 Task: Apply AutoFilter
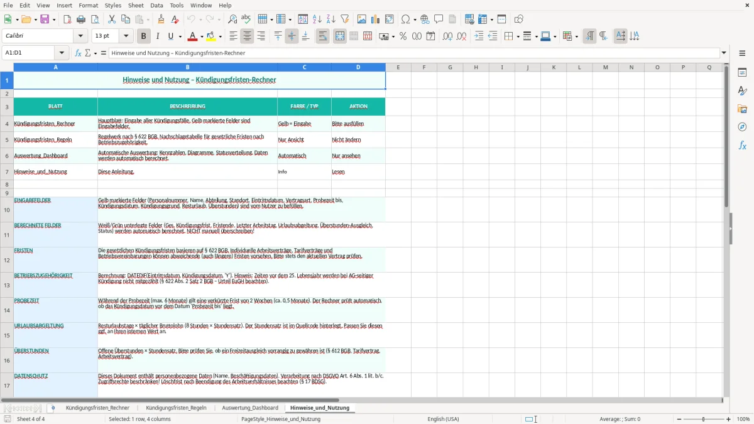(x=345, y=19)
